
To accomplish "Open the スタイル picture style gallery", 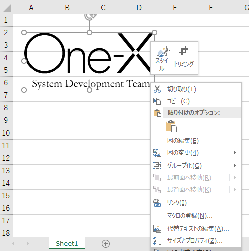I will (x=162, y=58).
